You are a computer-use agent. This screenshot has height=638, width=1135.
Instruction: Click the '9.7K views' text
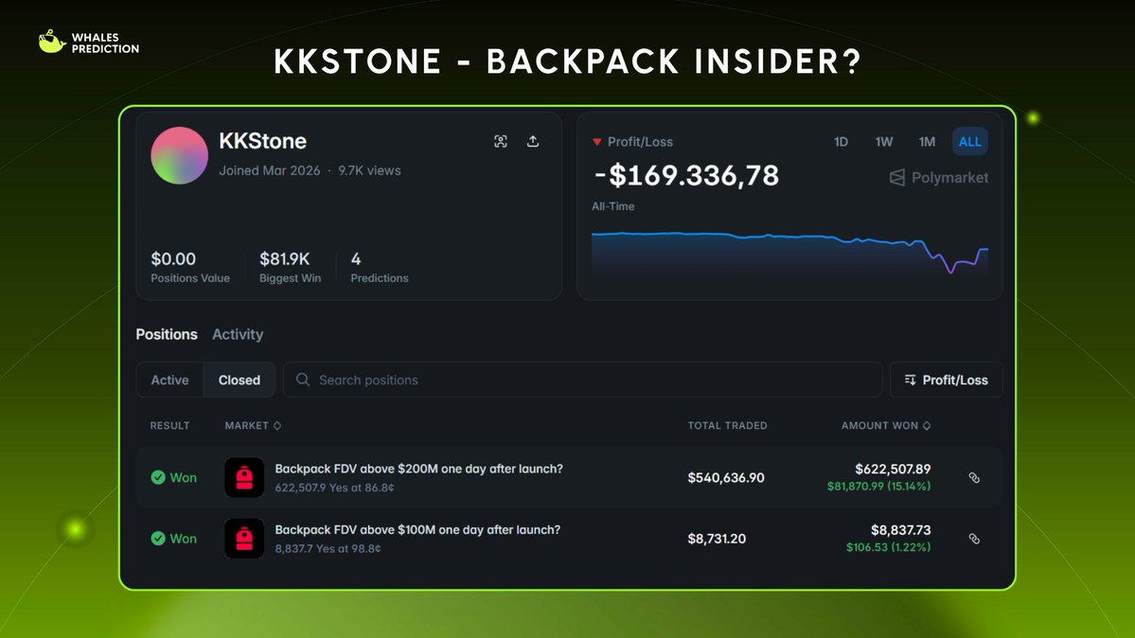369,171
